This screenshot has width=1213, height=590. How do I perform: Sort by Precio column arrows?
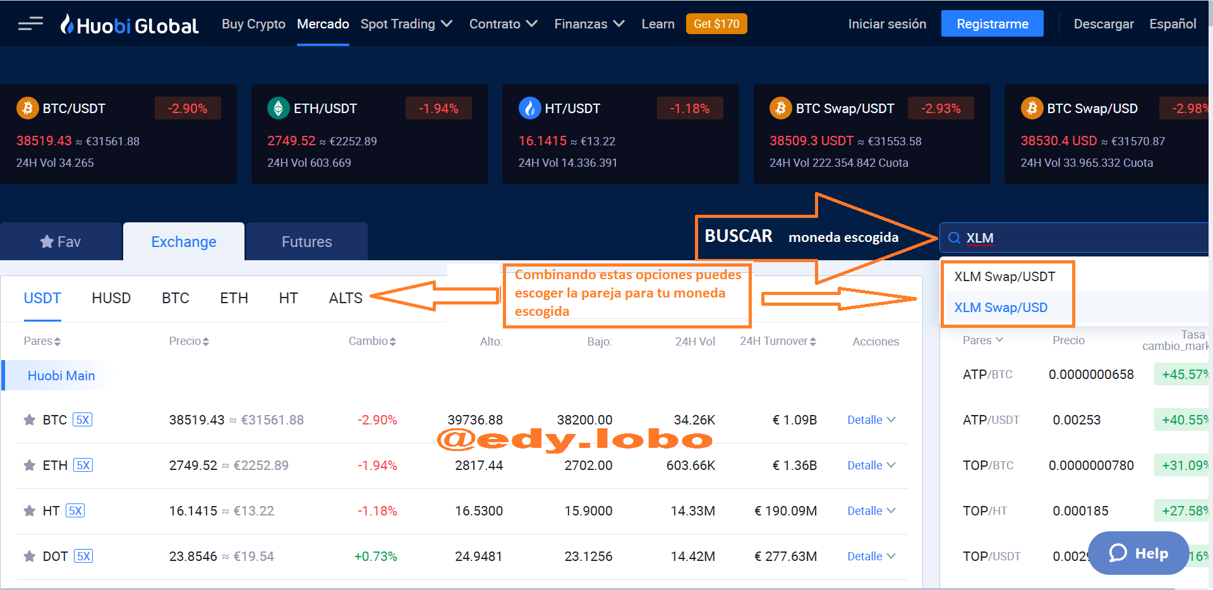tap(205, 342)
